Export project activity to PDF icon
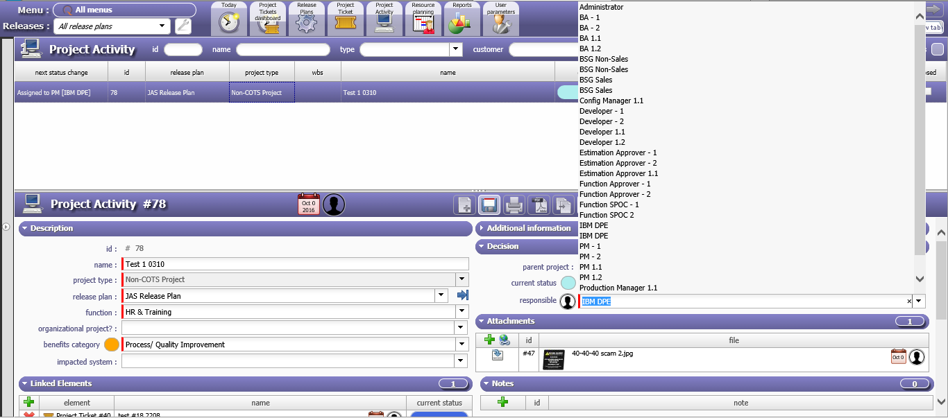Screen dimensions: 948x418 click(539, 205)
